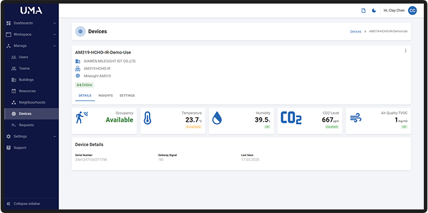
Task: Switch to the DETAILS tab
Action: pos(85,96)
